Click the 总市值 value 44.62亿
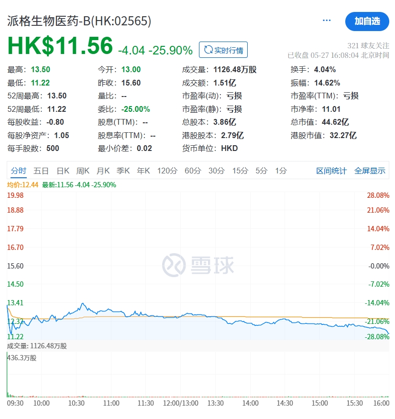 pos(335,122)
